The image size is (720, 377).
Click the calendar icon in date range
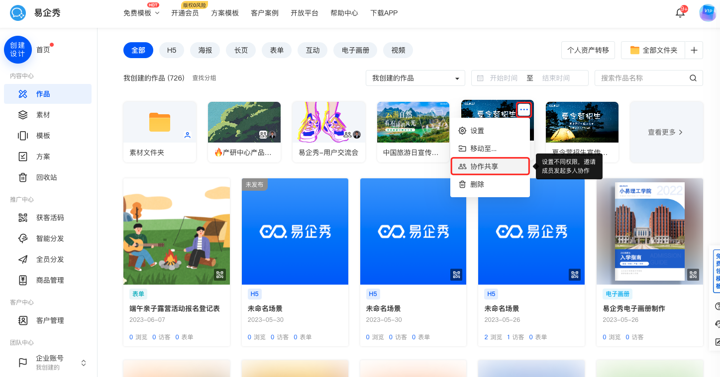pyautogui.click(x=480, y=78)
